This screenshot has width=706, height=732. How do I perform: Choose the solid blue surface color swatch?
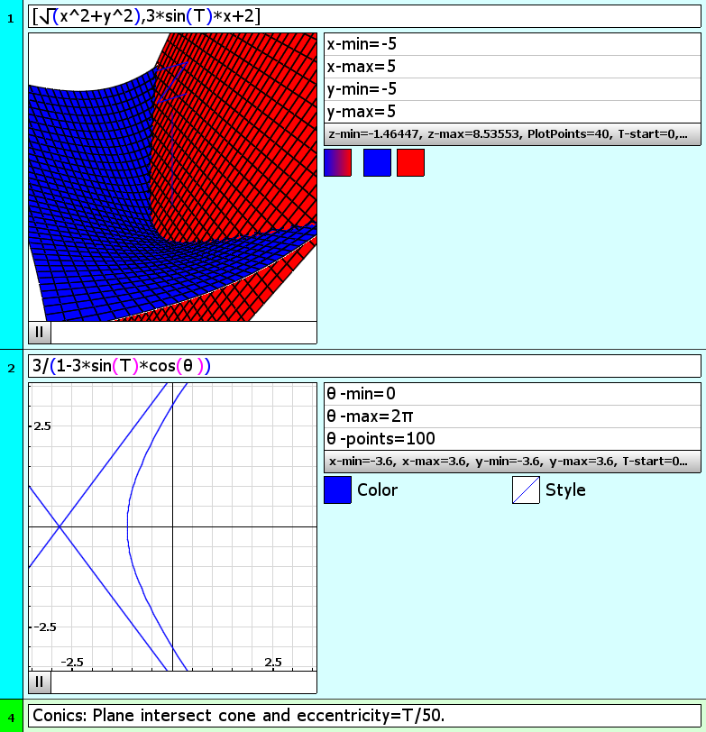tap(377, 163)
